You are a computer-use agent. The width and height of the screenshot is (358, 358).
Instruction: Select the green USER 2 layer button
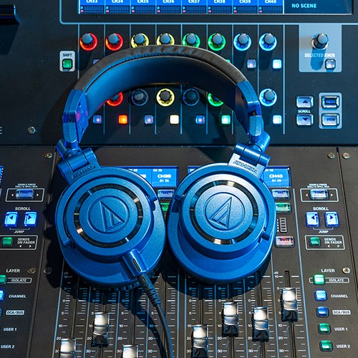326,345
